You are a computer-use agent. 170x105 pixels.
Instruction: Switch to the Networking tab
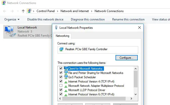[x=63, y=36]
